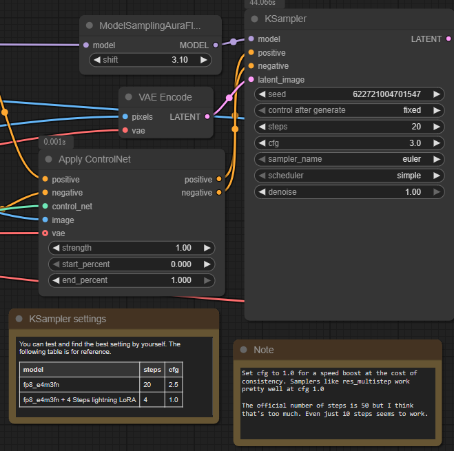Click the steps column header in table
The height and width of the screenshot is (451, 454).
pyautogui.click(x=152, y=370)
